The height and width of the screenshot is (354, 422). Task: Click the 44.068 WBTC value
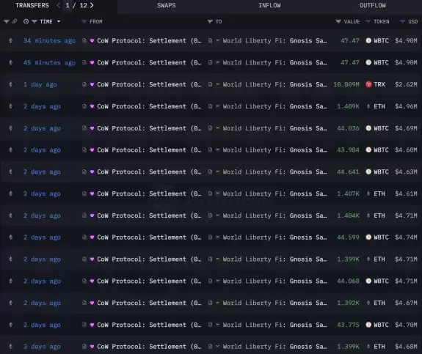point(349,281)
